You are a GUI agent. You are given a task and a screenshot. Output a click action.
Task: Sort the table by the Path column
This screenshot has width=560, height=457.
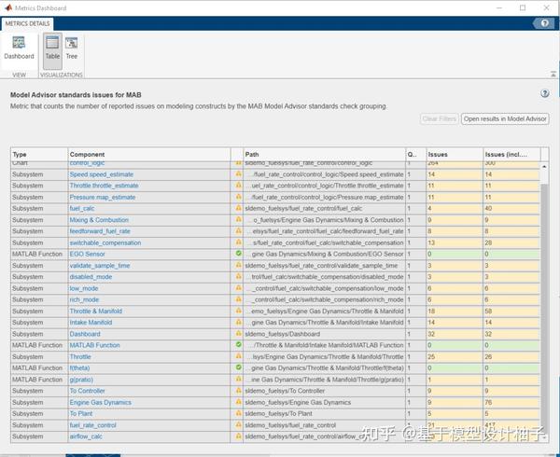324,155
